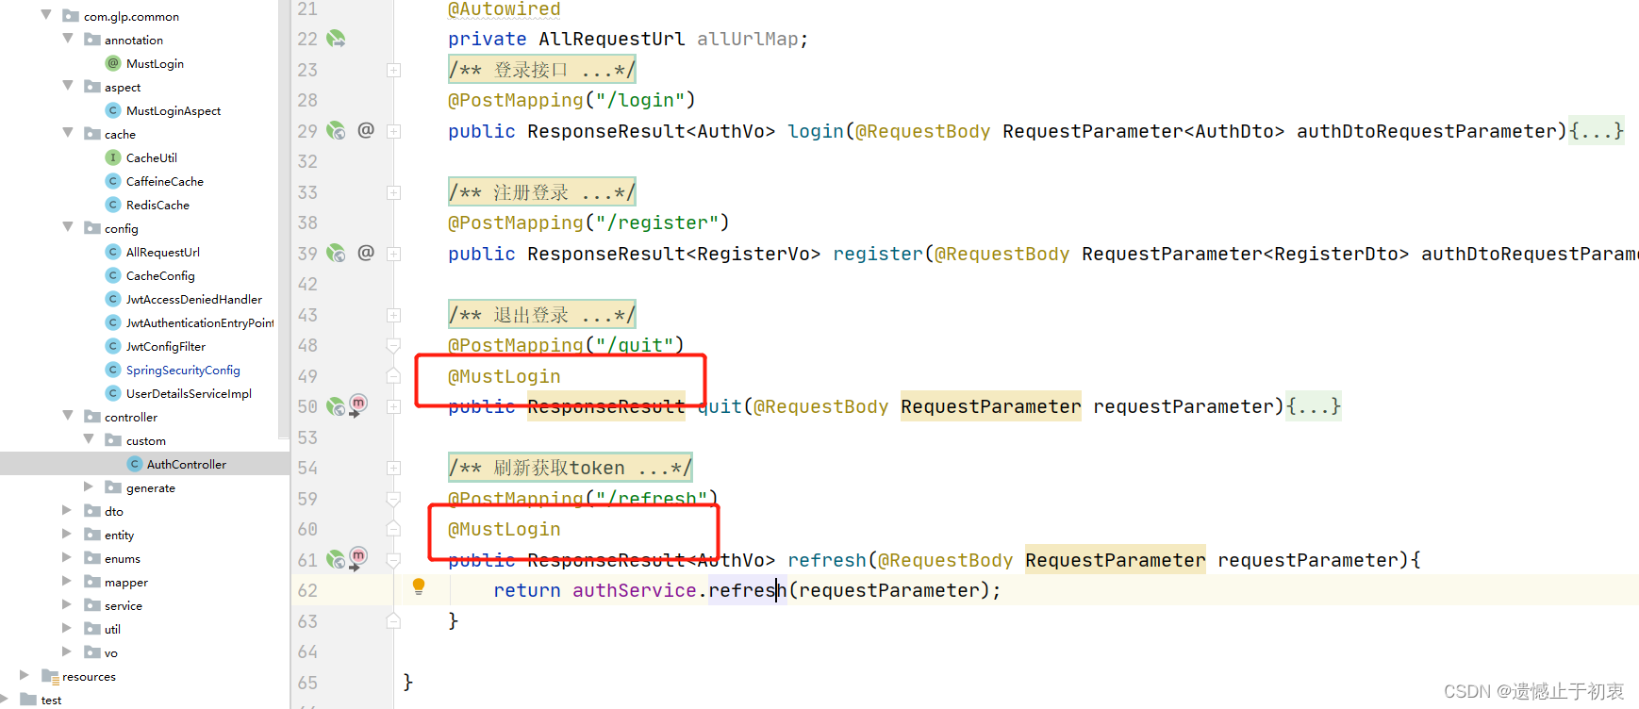This screenshot has height=709, width=1639.
Task: Click the Spring endpoint gutter icon on line 39
Action: tap(336, 254)
